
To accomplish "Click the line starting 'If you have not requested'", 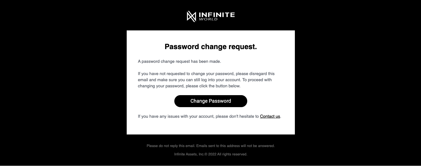I will tap(206, 74).
